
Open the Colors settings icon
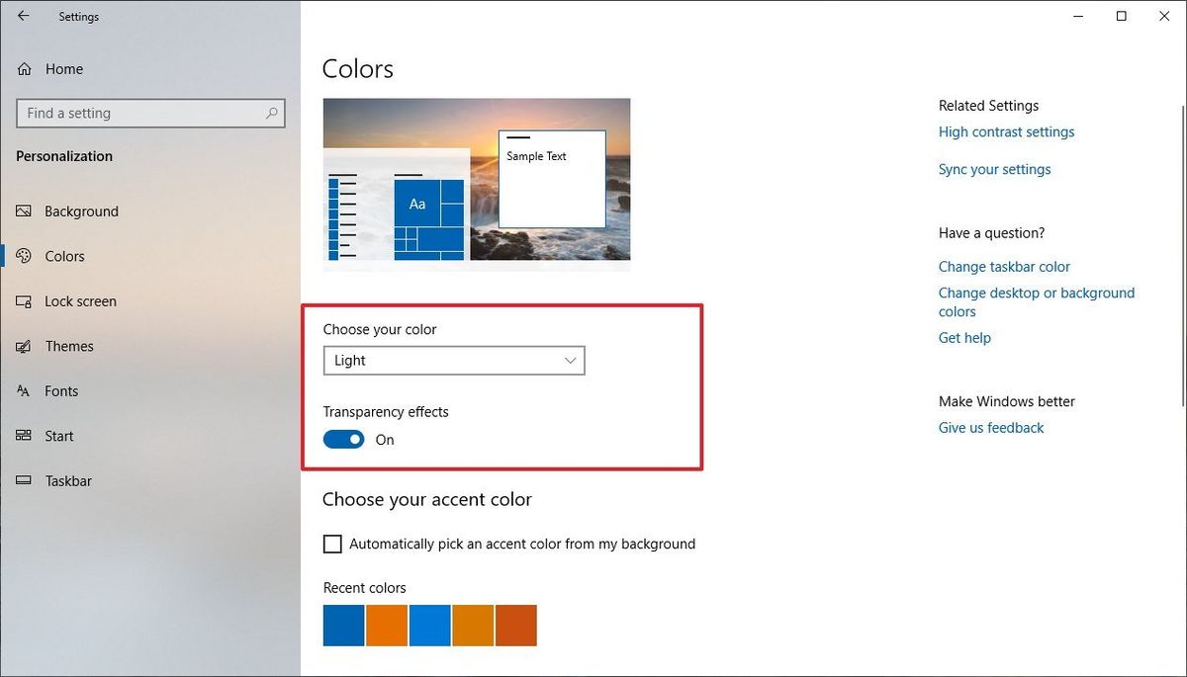pos(22,256)
